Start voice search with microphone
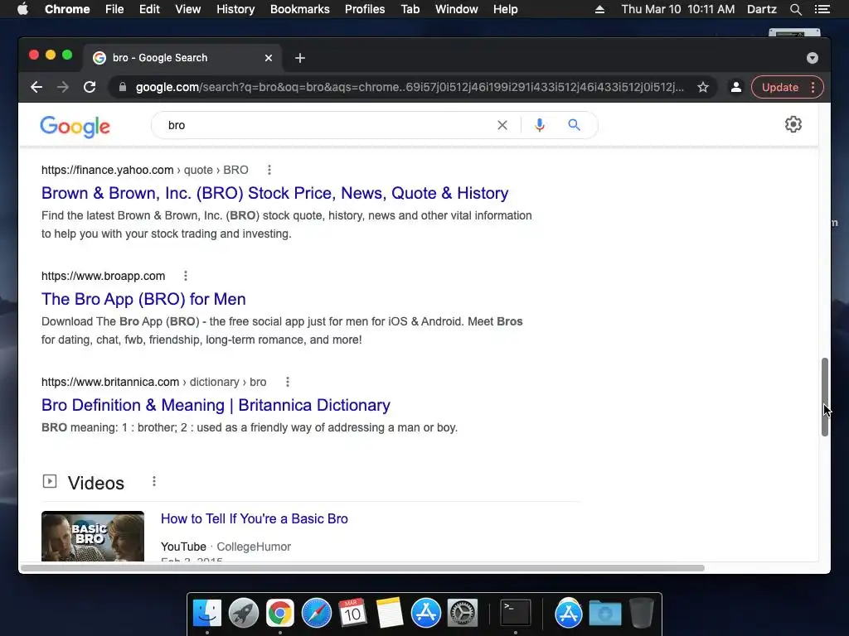The image size is (849, 636). (539, 125)
